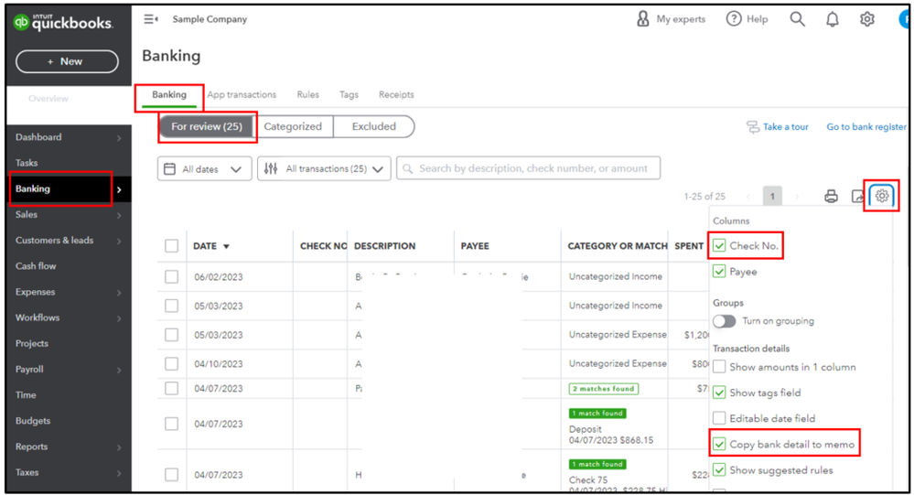Tick the select-all checkbox in the table header
The image size is (914, 495).
pyautogui.click(x=171, y=246)
